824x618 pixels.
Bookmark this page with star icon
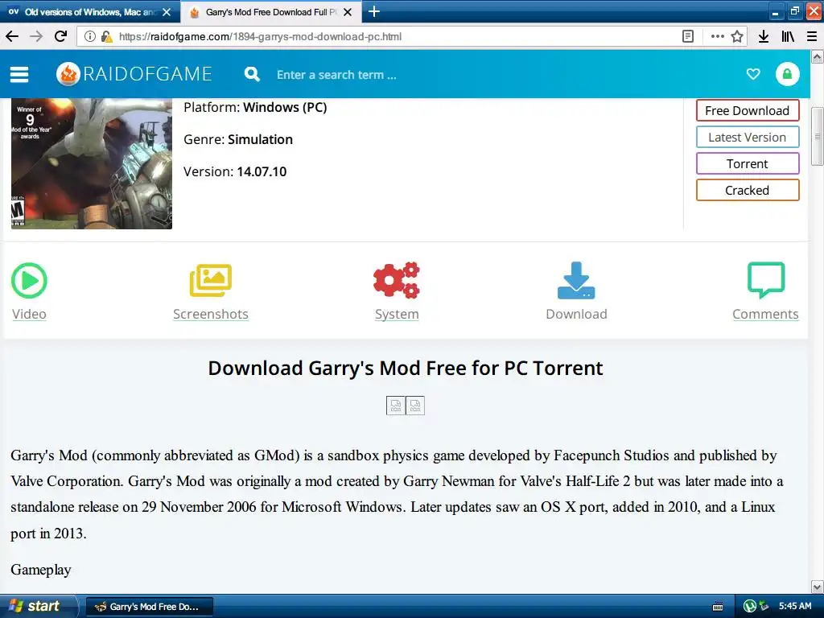point(737,36)
